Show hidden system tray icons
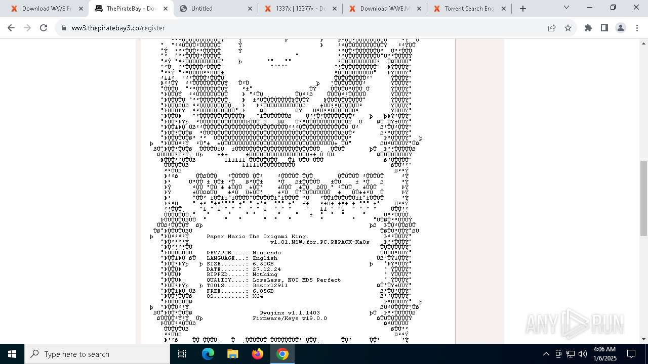Viewport: 648px width, 364px height. [x=546, y=354]
